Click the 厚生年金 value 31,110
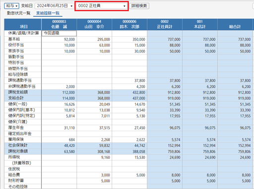 69,128
